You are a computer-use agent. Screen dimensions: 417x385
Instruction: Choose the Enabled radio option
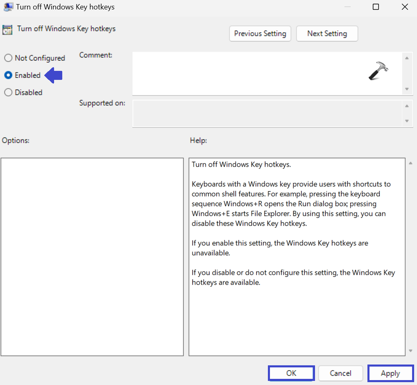8,75
